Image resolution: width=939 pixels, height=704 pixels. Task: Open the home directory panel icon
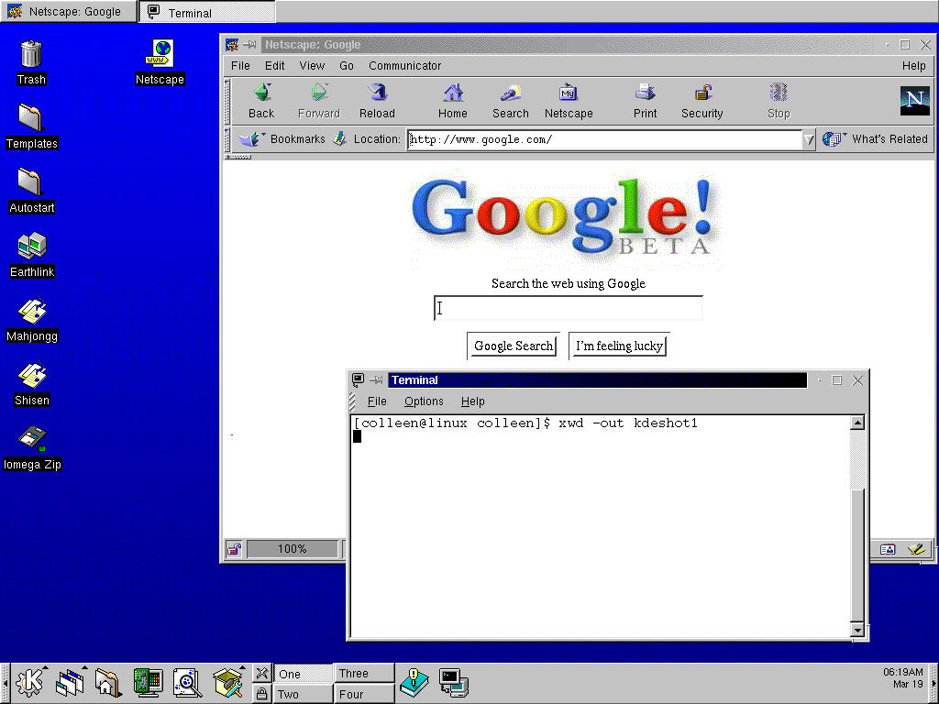[108, 682]
